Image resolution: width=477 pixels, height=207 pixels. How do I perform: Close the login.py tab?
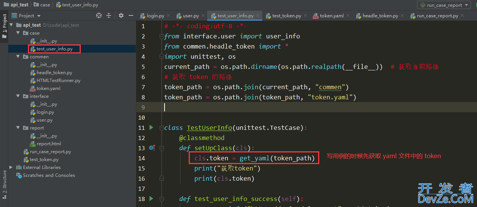[x=168, y=16]
